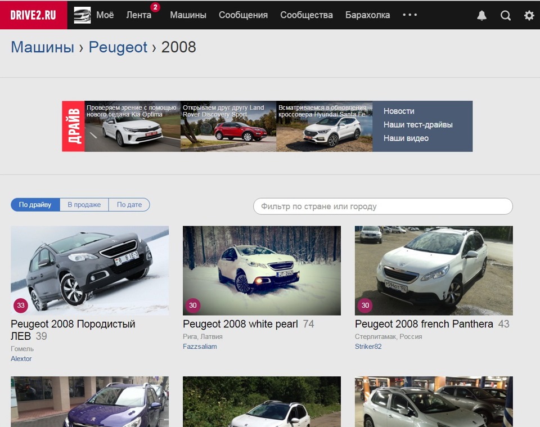This screenshot has width=540, height=427.
Task: Click Наши видео link
Action: (x=406, y=138)
